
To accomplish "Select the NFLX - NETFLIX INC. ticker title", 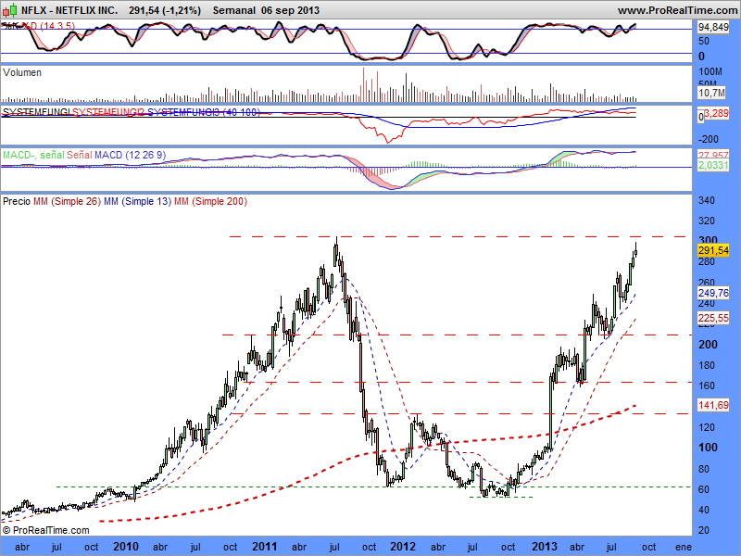I will pos(69,10).
